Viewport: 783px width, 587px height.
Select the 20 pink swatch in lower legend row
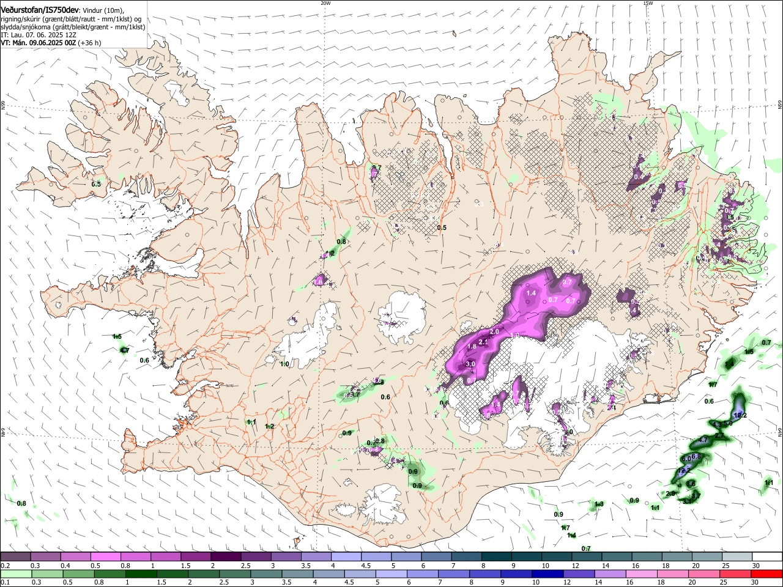pos(703,574)
